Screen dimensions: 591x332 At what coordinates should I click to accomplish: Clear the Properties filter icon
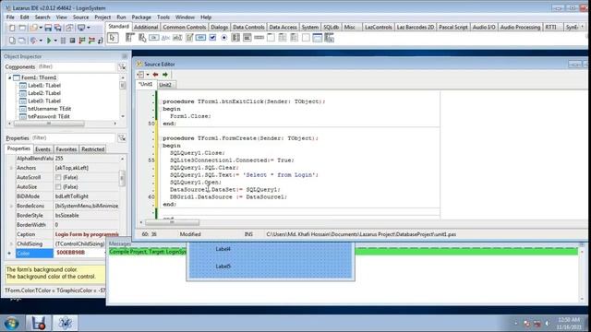pos(122,137)
